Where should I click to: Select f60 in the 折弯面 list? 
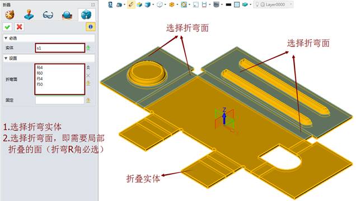(40, 73)
